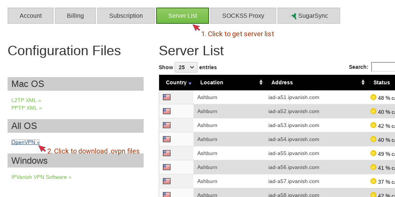Click the US flag icon for iad-a51 row

point(167,97)
